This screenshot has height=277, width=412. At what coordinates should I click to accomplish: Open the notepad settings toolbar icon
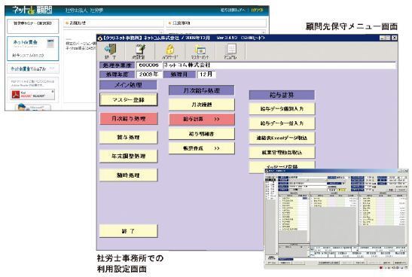pos(140,51)
